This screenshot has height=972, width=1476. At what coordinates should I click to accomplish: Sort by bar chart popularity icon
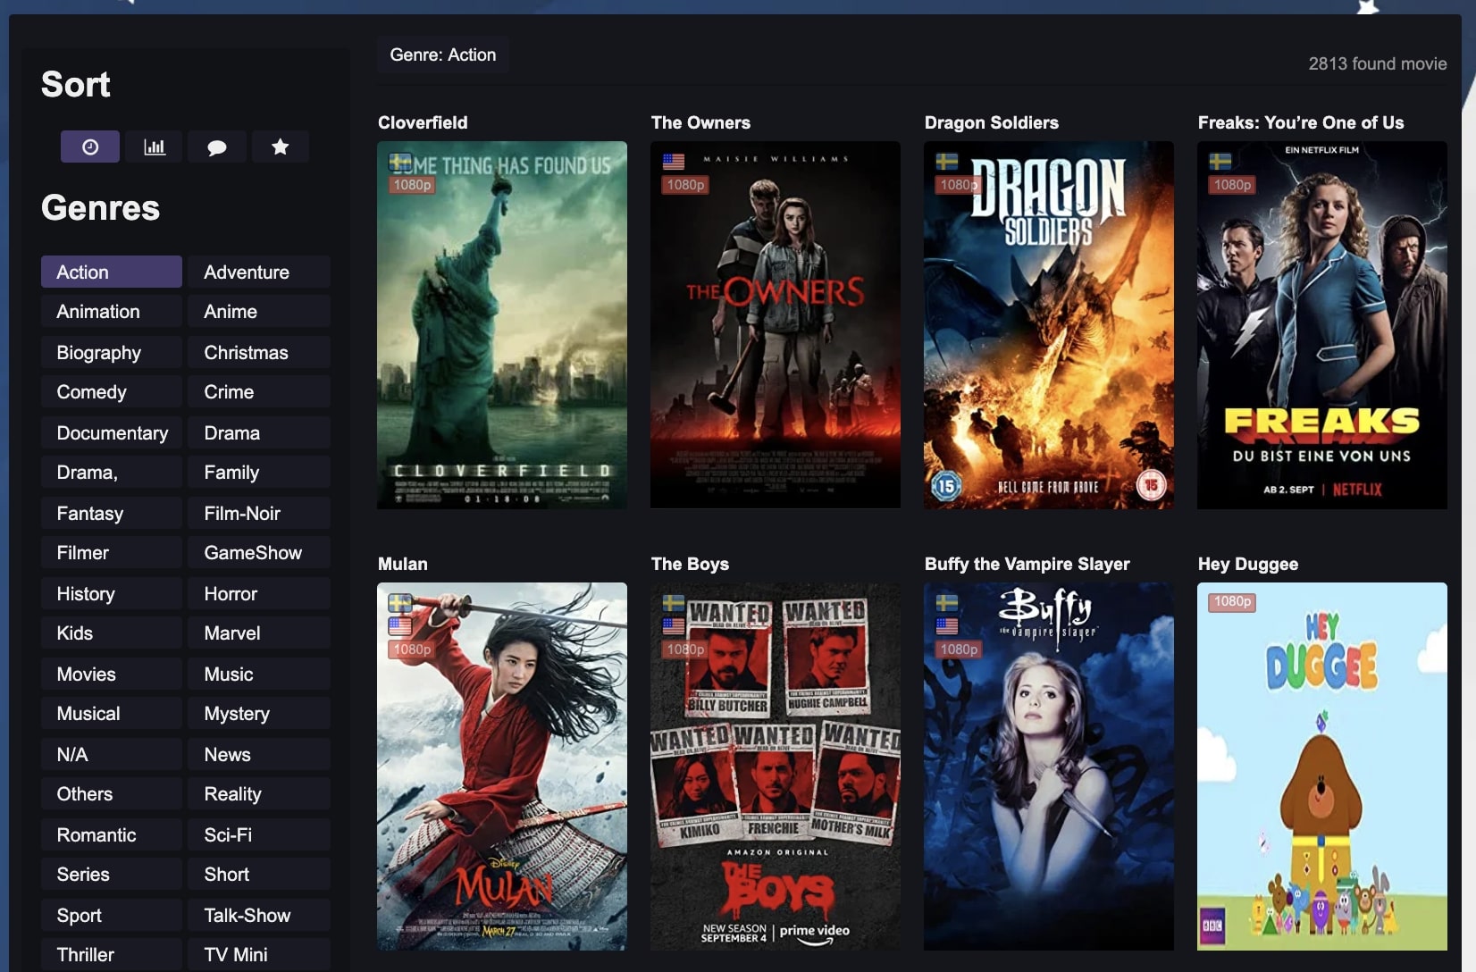point(155,147)
